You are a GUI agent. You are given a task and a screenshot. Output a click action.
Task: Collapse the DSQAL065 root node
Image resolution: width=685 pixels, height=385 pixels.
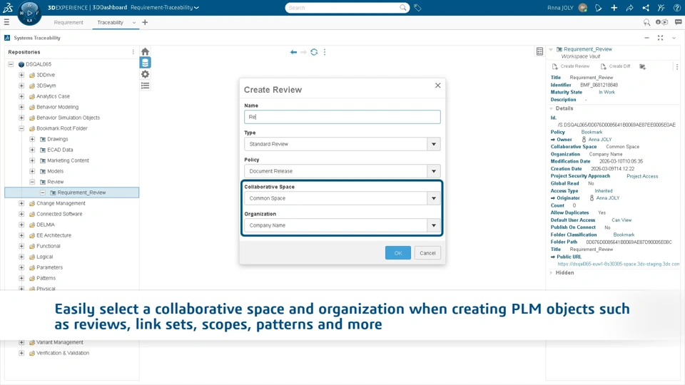(x=11, y=64)
